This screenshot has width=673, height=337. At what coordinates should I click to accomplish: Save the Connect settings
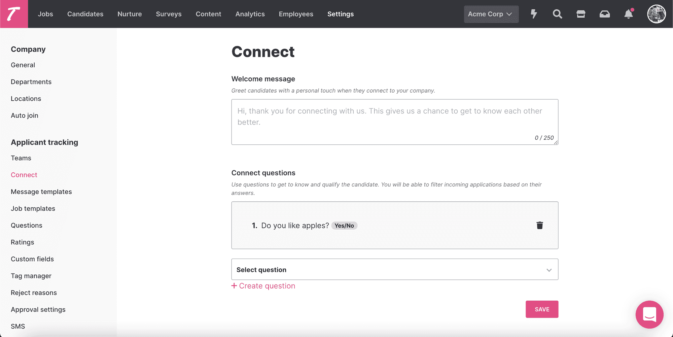[542, 309]
